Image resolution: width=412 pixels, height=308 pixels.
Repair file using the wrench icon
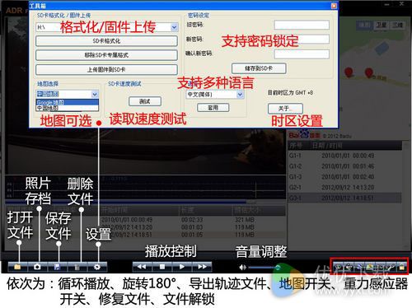click(x=391, y=267)
